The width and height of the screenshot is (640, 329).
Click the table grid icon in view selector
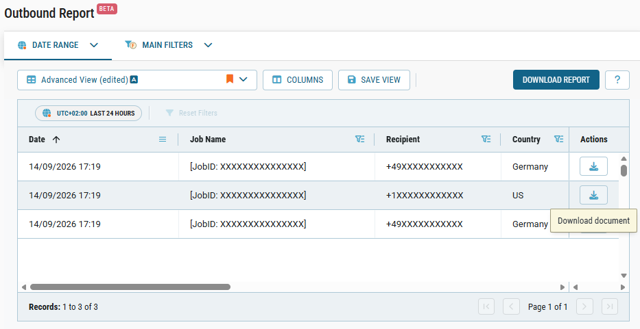[x=31, y=80]
